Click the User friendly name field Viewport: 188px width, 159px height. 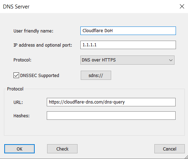128,31
